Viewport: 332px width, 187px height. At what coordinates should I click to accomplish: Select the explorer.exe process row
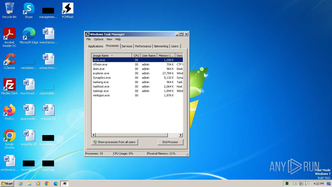point(137,73)
